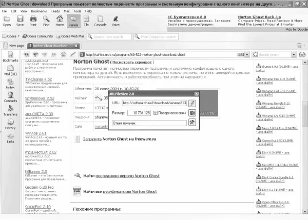Click the URLFileSize 'Размер' value field

(x=139, y=113)
